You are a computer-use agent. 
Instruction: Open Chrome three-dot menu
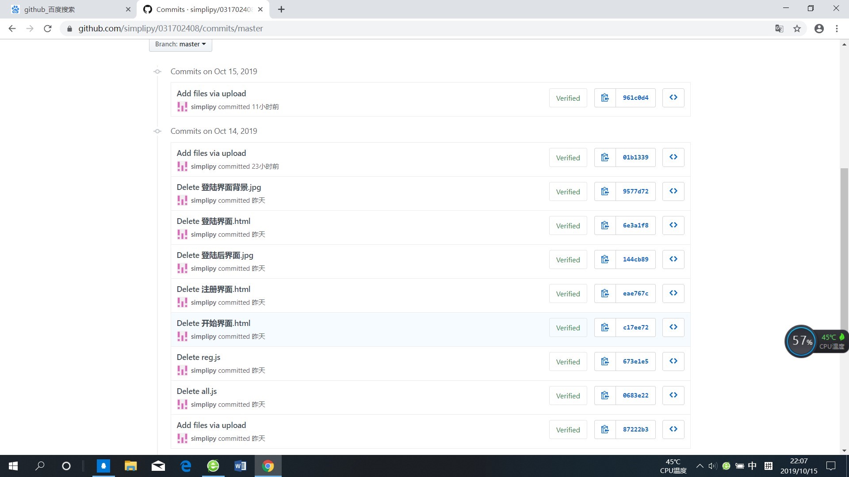point(837,29)
